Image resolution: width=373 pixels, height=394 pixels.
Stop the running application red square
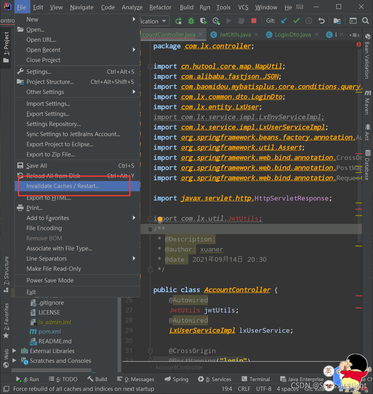[x=253, y=21]
